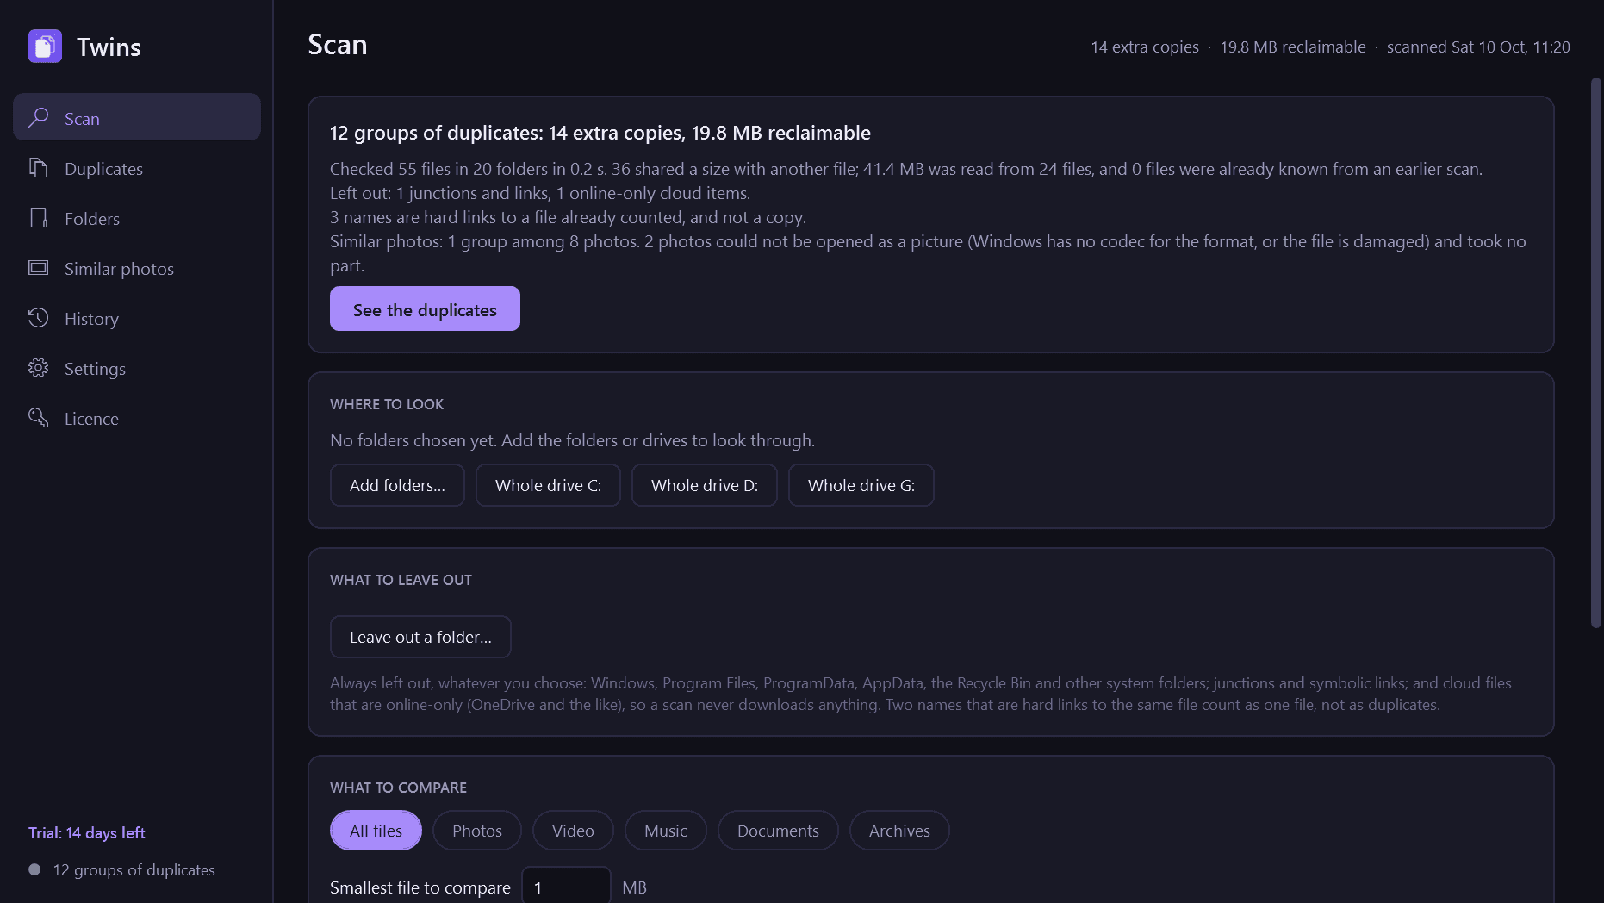Screen dimensions: 1604x903
Task: Select the Music filter chip
Action: (666, 831)
